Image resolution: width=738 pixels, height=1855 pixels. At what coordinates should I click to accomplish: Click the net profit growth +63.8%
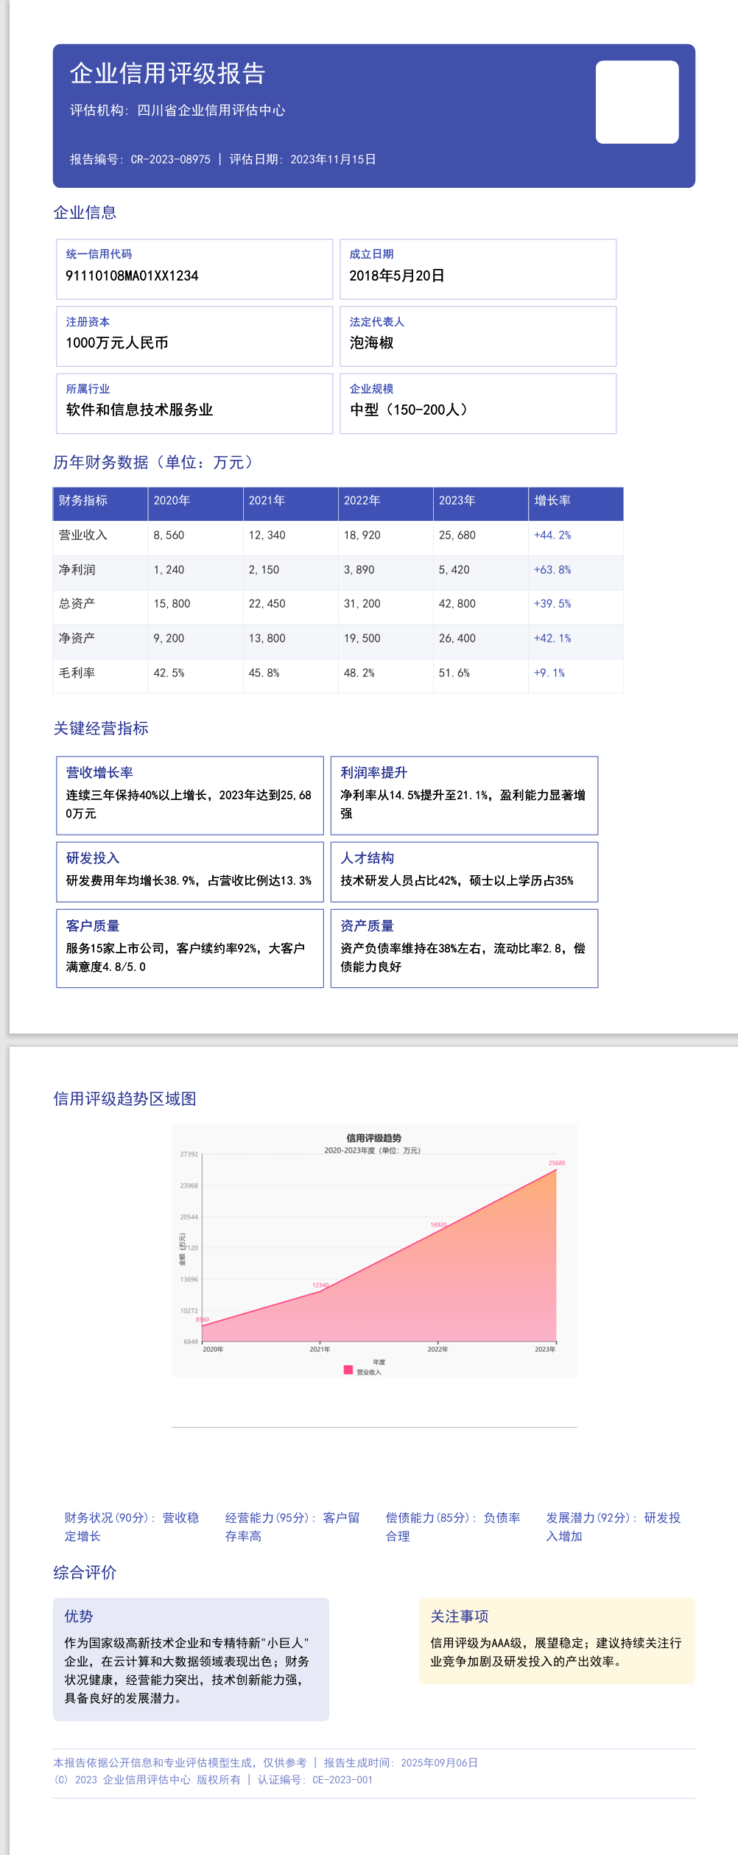552,570
